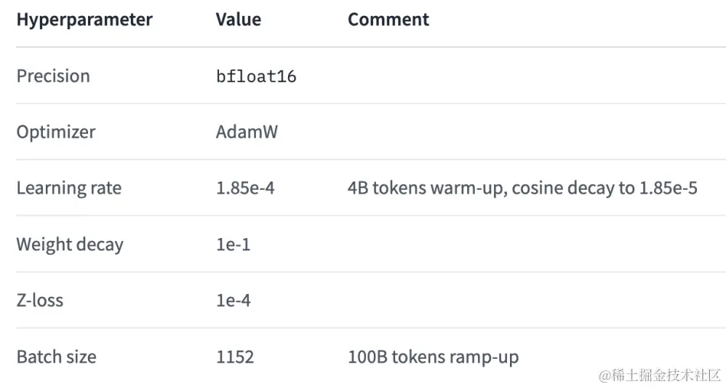Click the AdamW value
The image size is (726, 388).
247,132
